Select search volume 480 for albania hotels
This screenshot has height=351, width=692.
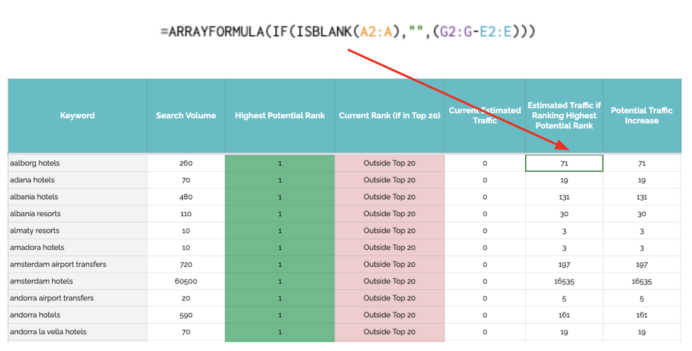[186, 197]
